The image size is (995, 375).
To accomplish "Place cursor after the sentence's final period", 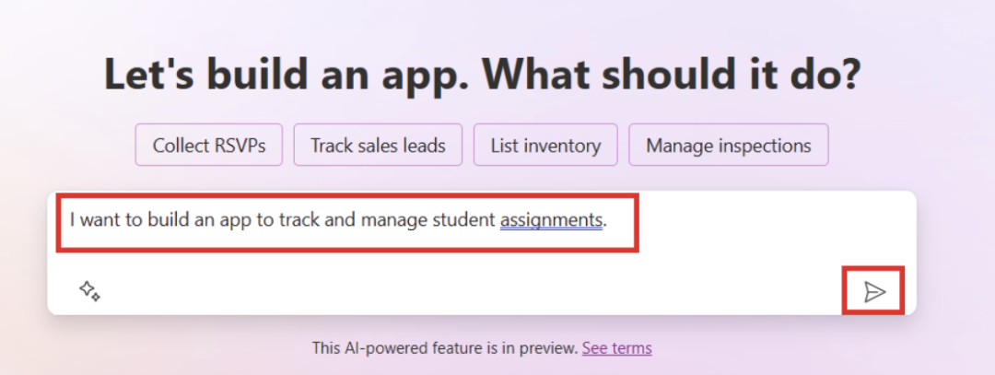I will (x=608, y=220).
